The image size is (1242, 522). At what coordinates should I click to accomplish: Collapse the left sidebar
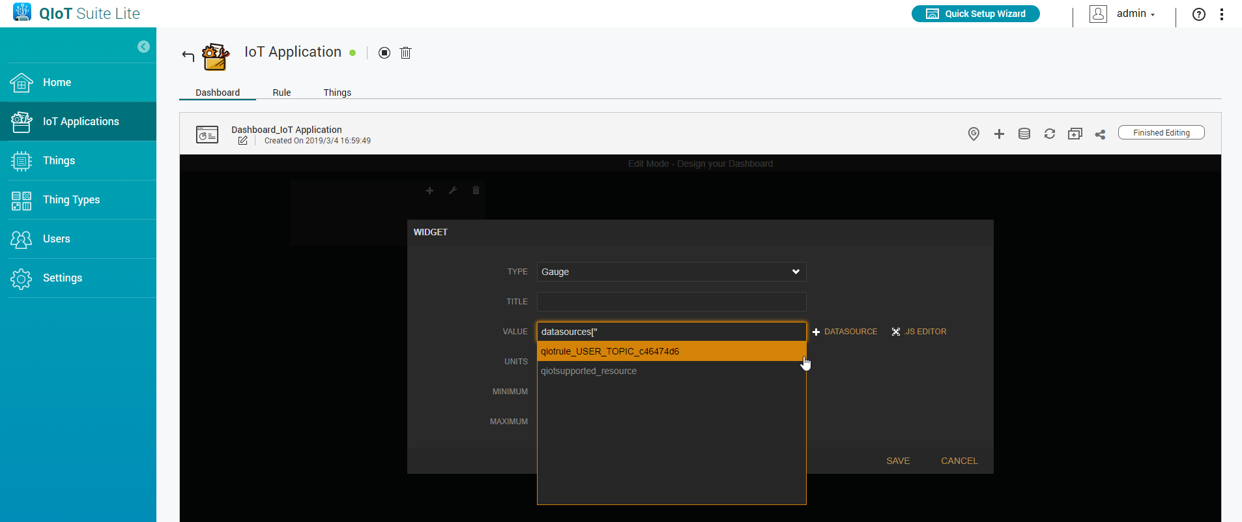(143, 46)
